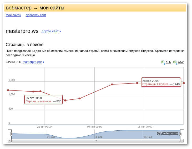Image resolution: width=192 pixels, height=149 pixels.
Task: Click the first data point at chart start
Action: [8, 90]
